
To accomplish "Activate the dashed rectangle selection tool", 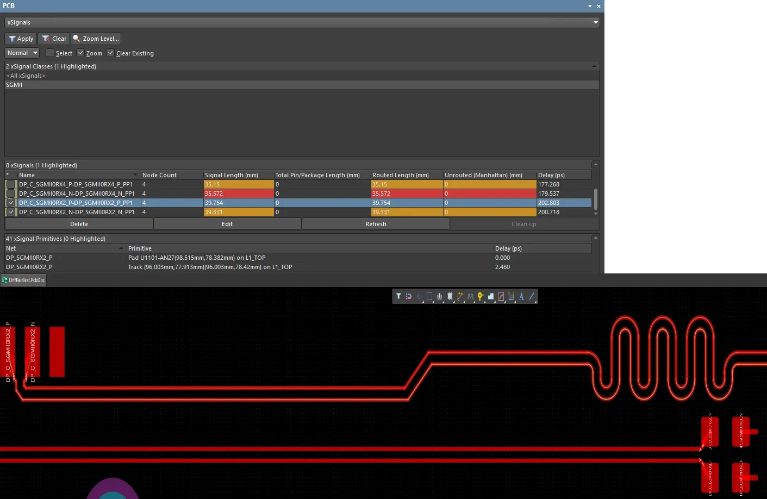I will [x=429, y=296].
